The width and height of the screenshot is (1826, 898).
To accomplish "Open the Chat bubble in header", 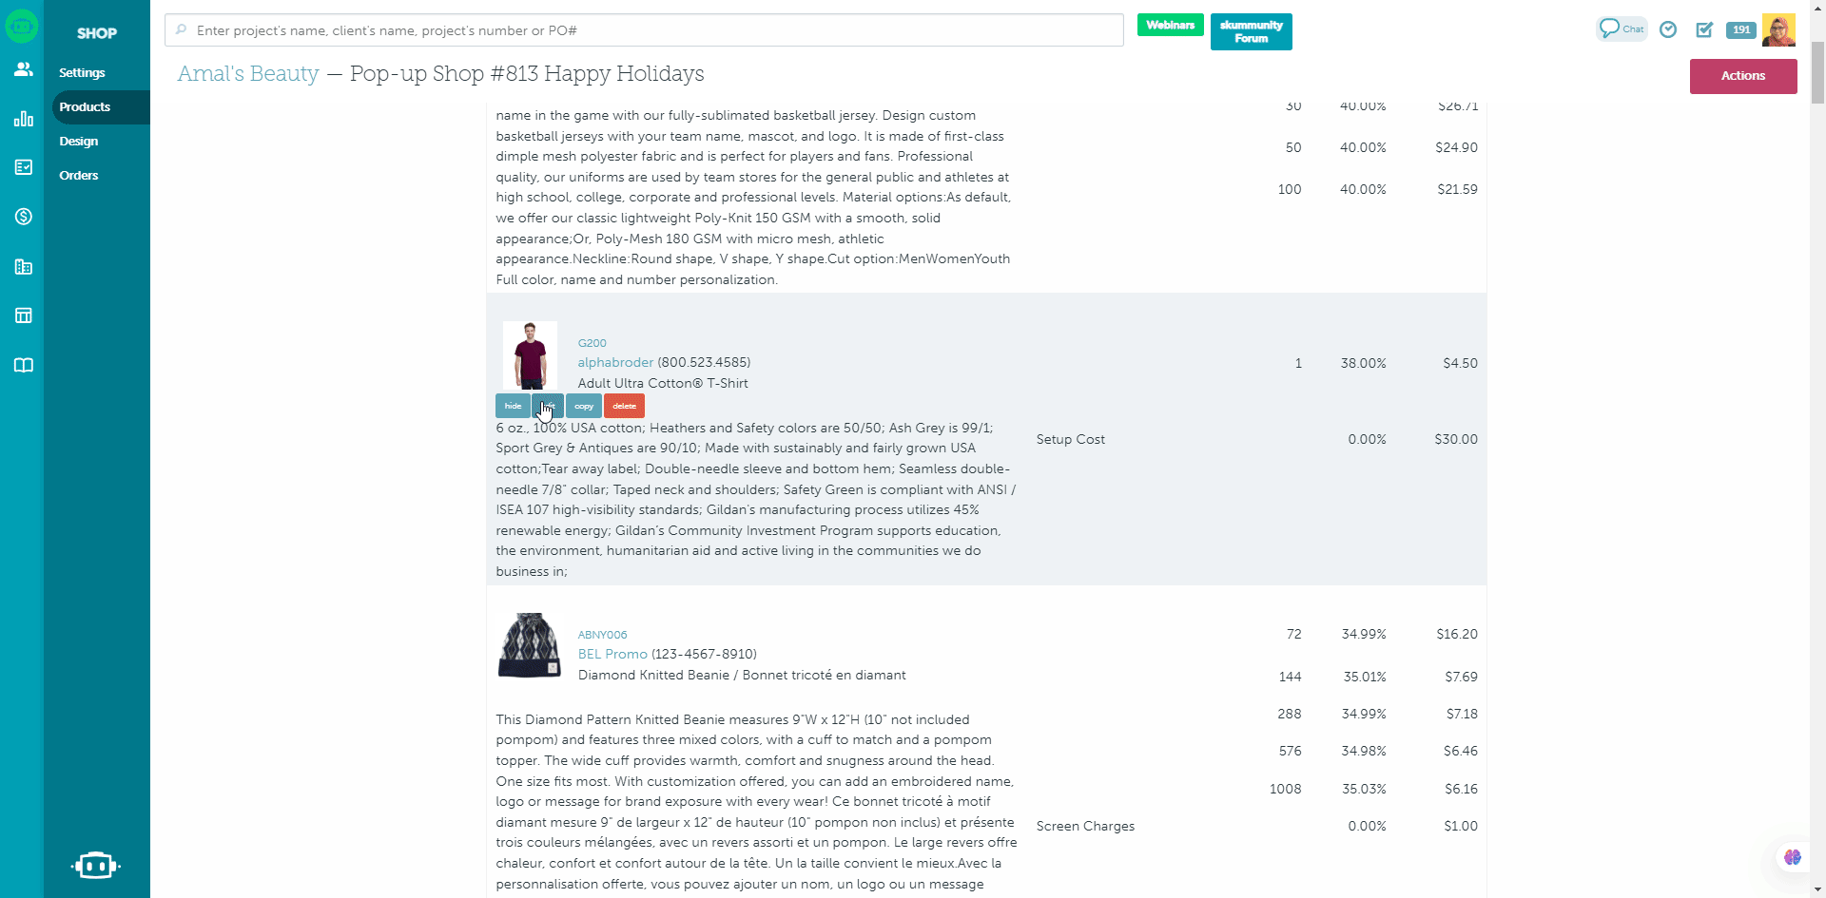I will point(1621,29).
